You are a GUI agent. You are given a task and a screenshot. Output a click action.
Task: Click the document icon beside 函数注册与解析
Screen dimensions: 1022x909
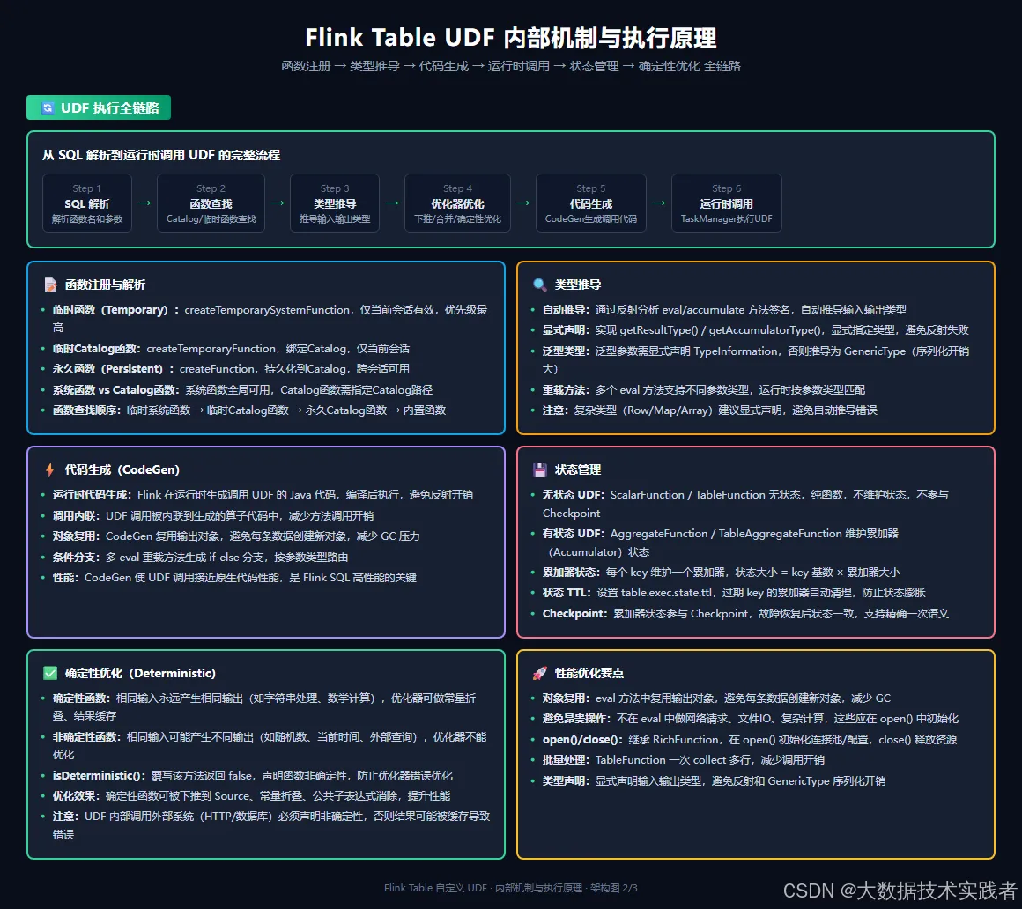point(50,285)
